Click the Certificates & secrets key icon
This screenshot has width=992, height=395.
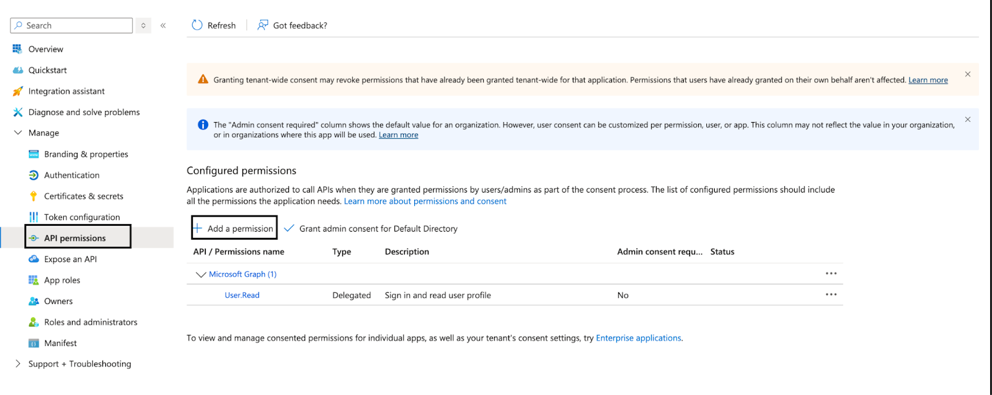33,196
